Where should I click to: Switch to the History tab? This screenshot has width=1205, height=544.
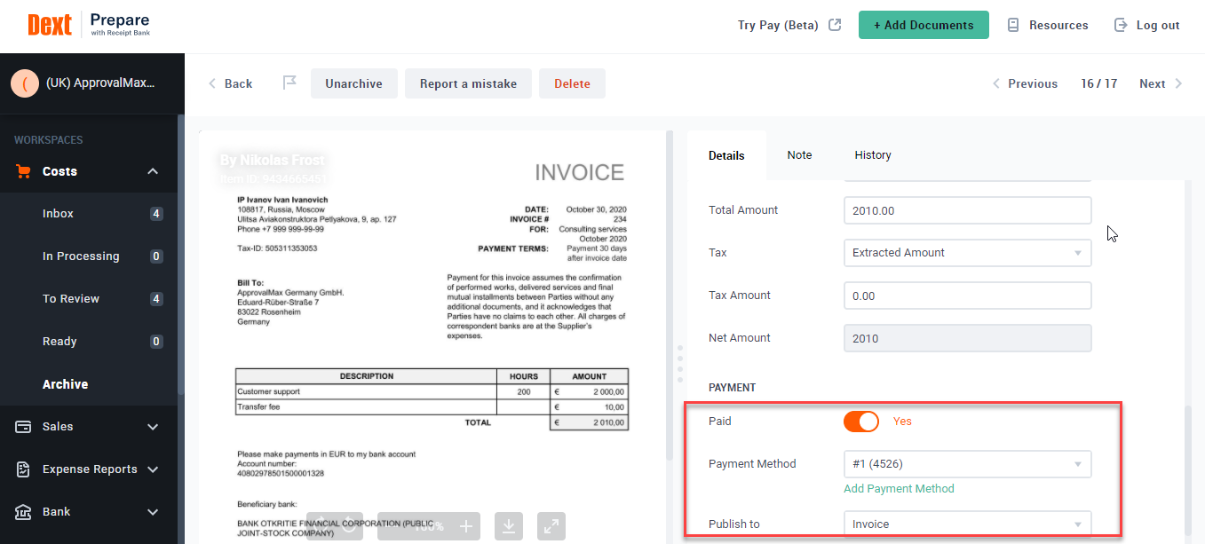pos(873,155)
